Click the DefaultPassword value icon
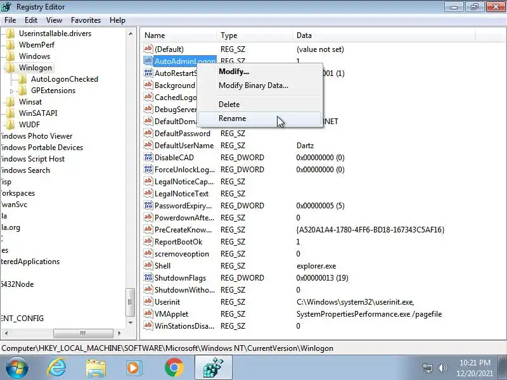This screenshot has height=380, width=507. [x=148, y=133]
